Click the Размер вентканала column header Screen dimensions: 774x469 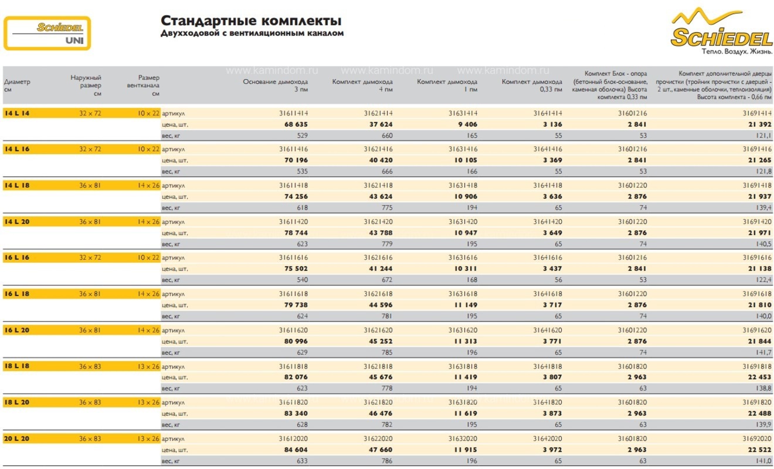coord(143,86)
